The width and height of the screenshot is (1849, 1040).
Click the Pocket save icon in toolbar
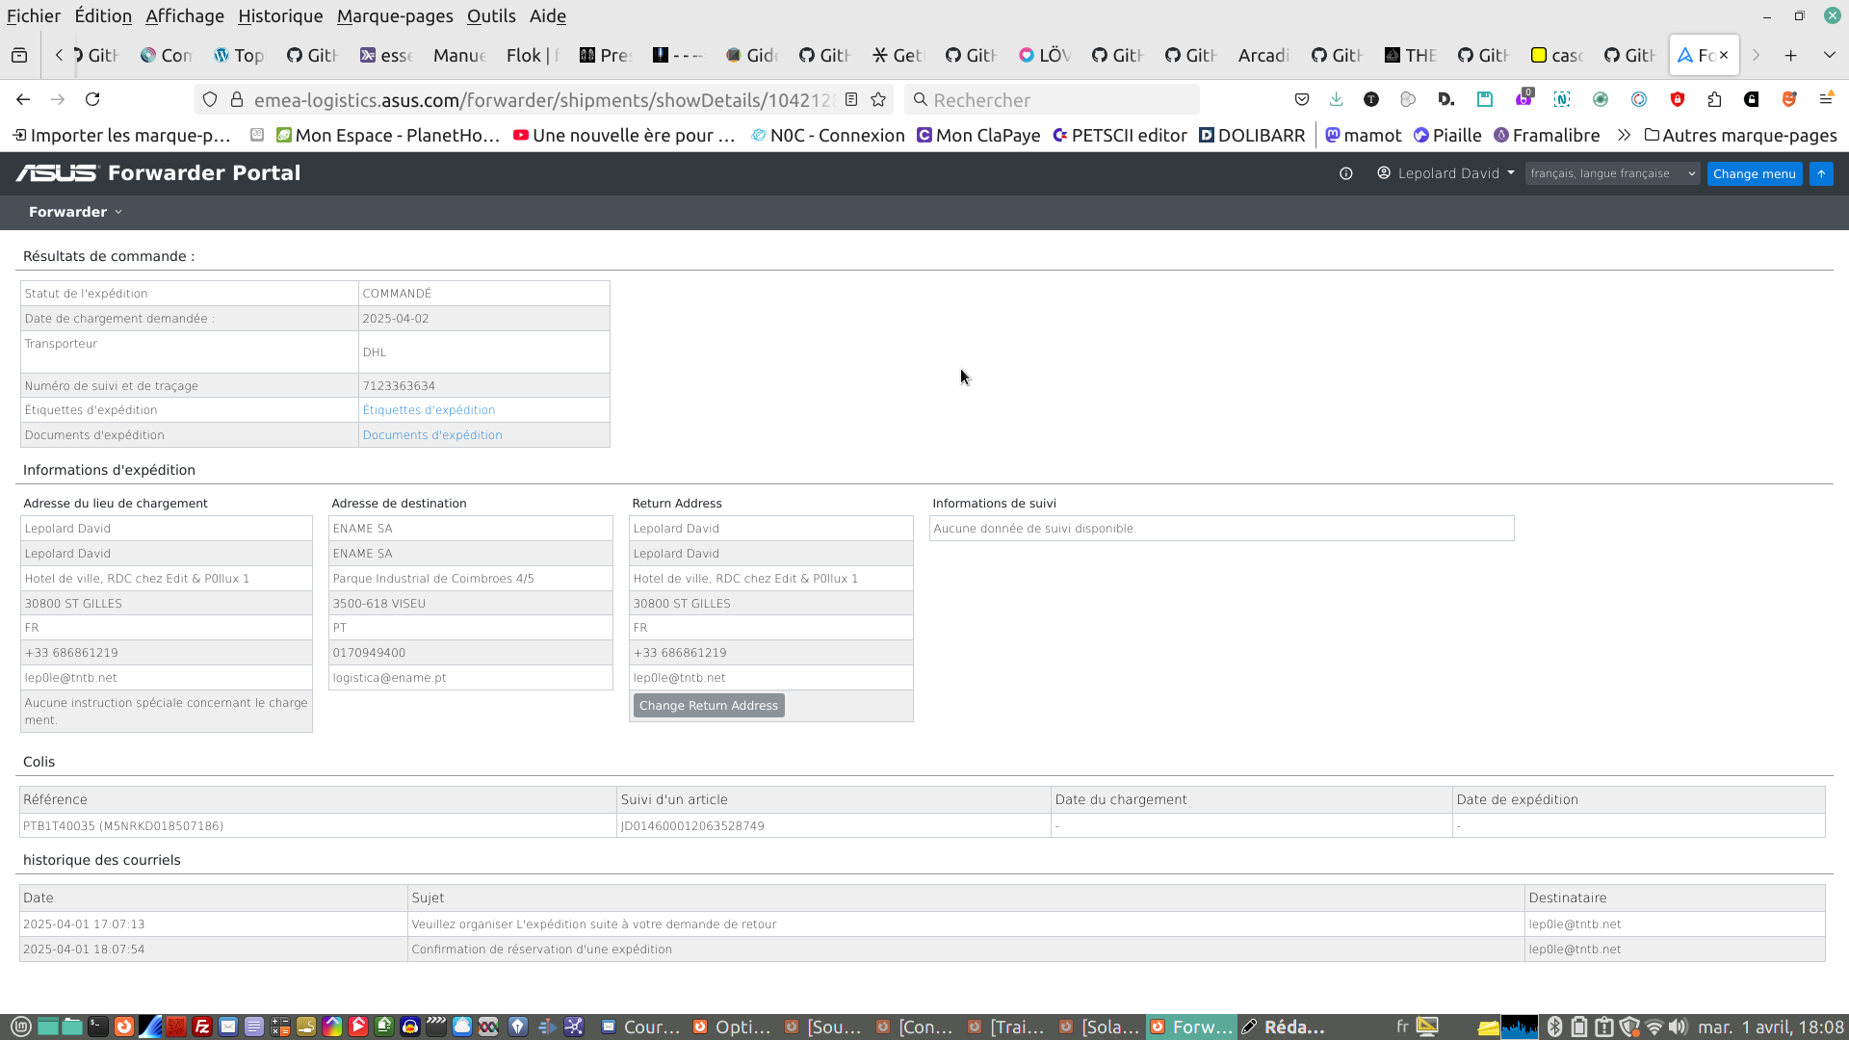(1302, 99)
